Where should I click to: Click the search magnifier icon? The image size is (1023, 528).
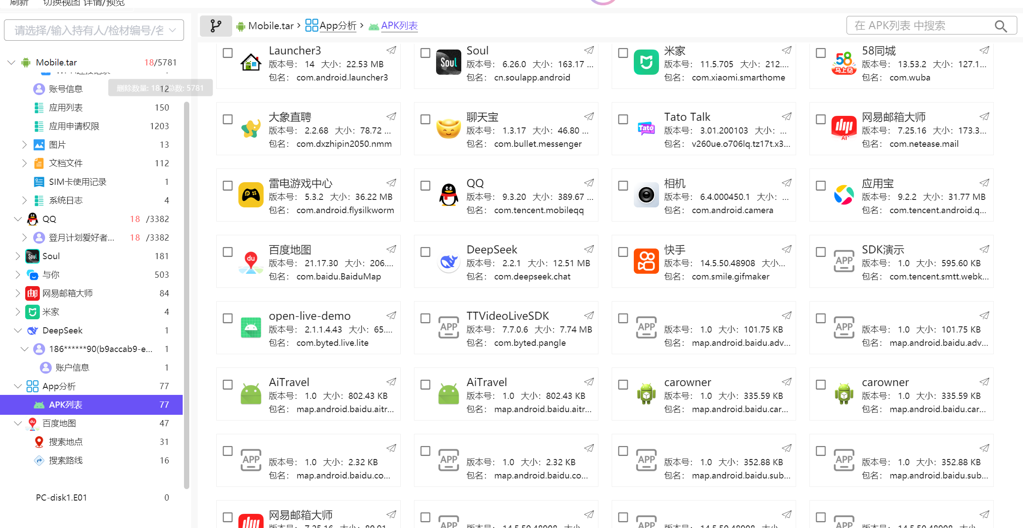tap(1001, 26)
